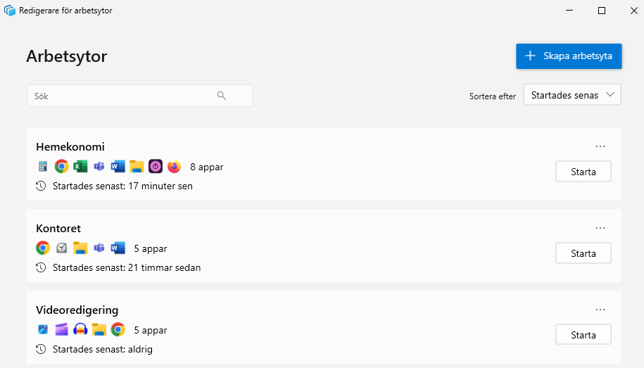
Task: Start the Kontoret workspace
Action: click(583, 253)
